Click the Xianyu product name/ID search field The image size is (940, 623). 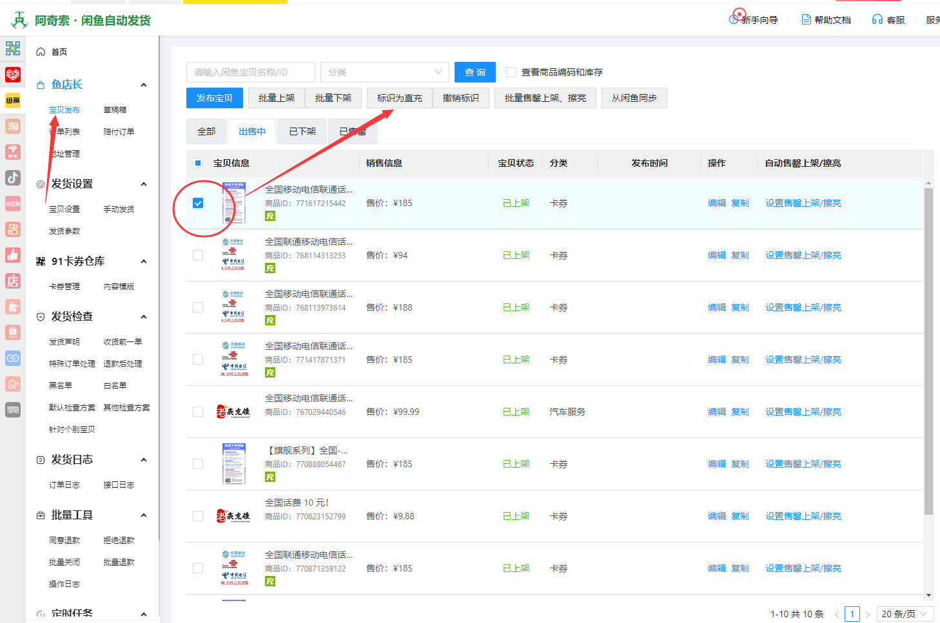(250, 72)
